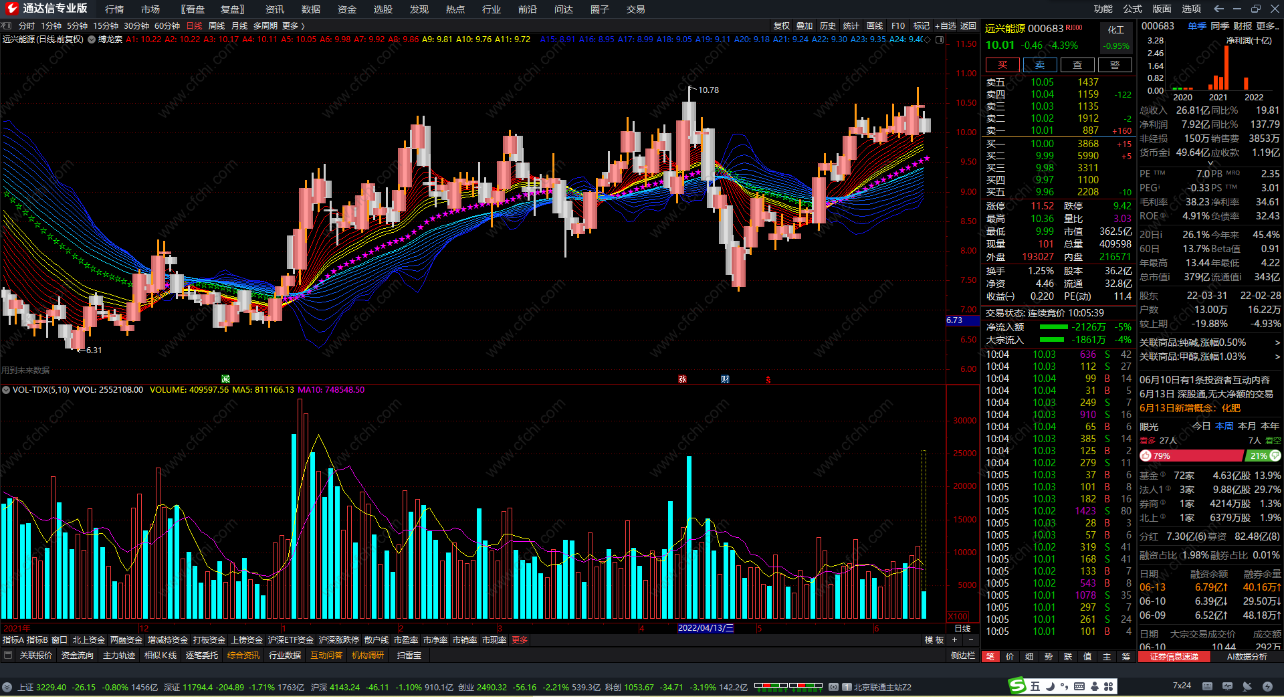This screenshot has width=1284, height=697.
Task: Expand the chevron below 货币金 row
Action: click(x=1210, y=163)
